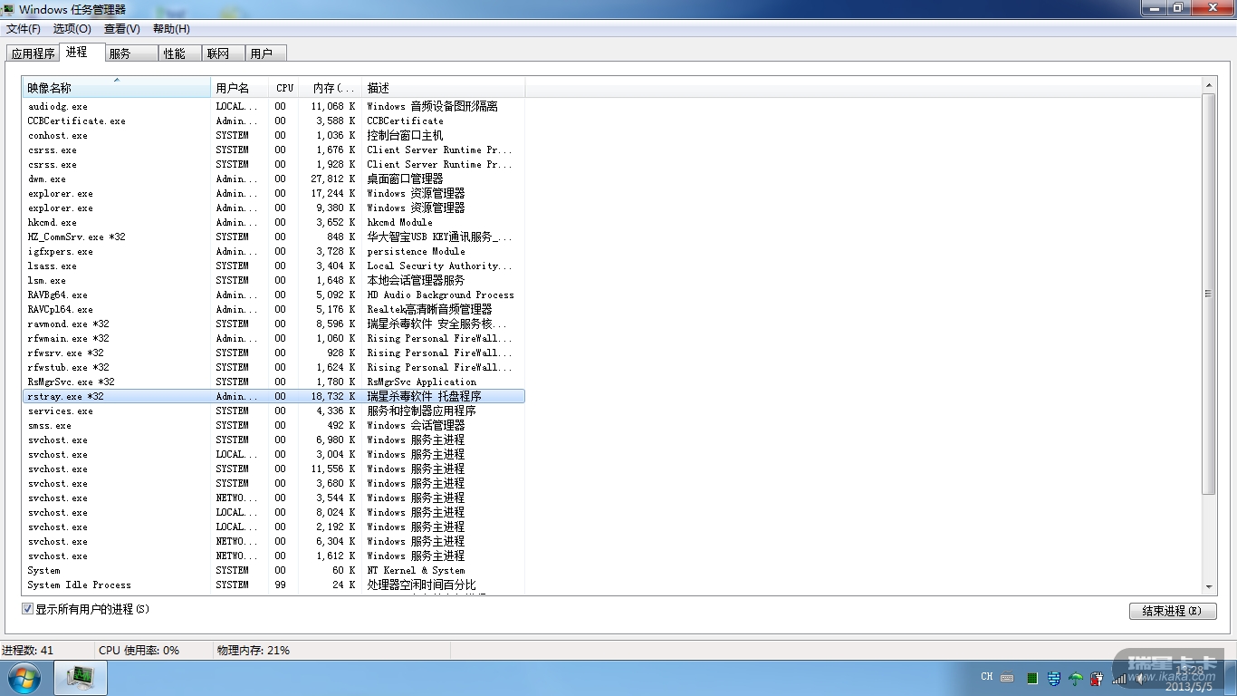Select the dwm.exe process

273,179
